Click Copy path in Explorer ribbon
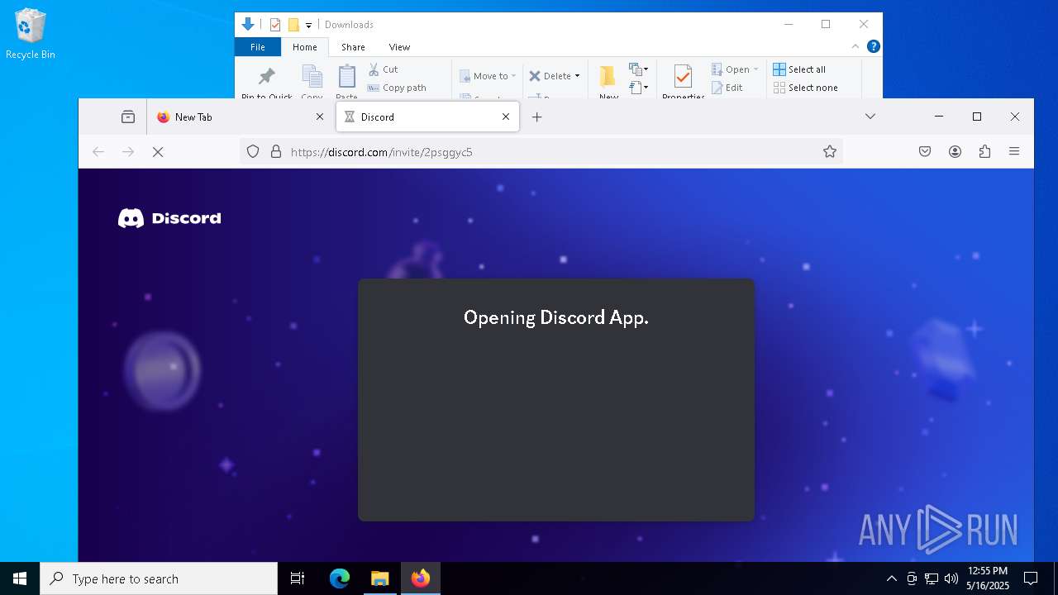The width and height of the screenshot is (1058, 595). (397, 88)
